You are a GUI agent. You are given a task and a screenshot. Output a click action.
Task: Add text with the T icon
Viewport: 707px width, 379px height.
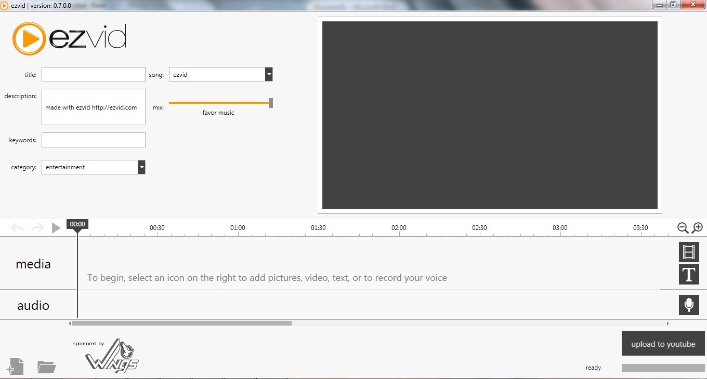point(689,275)
